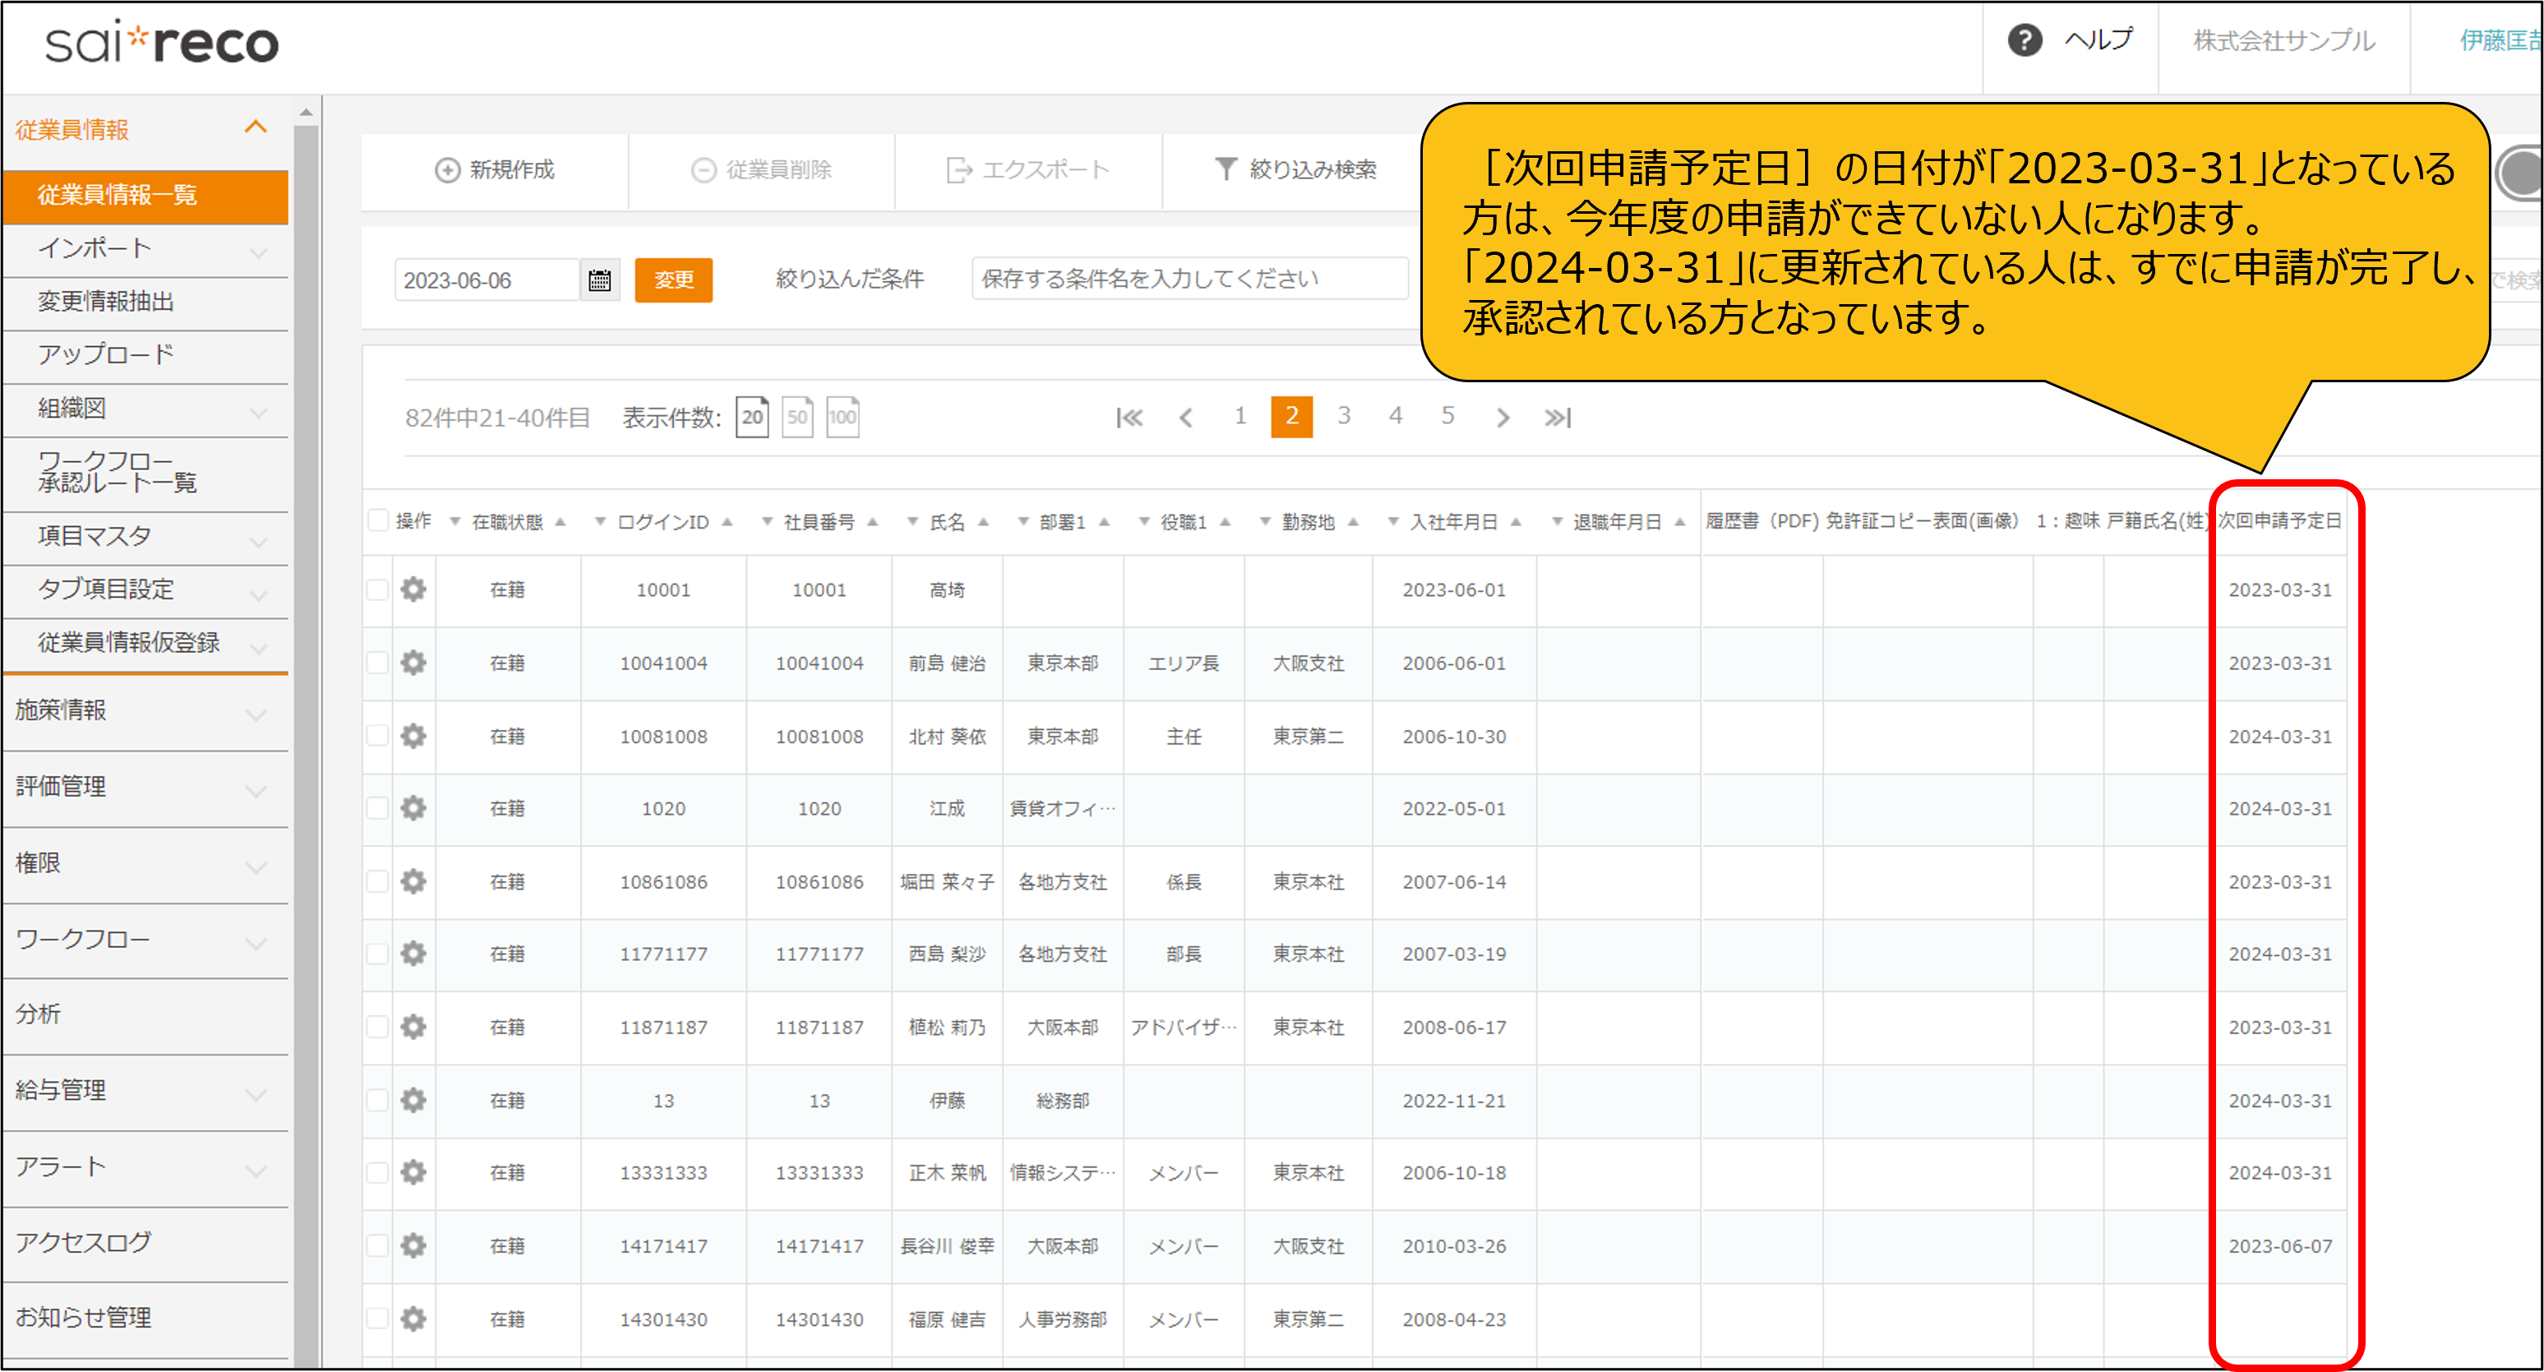Screen dimensions: 2544x1372
Task: Expand the 項目マスタ submenu
Action: pos(259,541)
